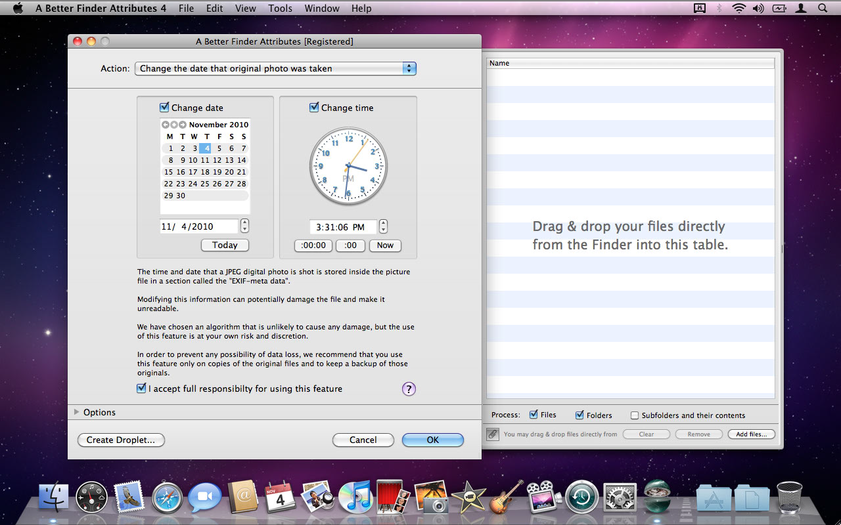The image size is (841, 525).
Task: Open the Action dropdown menu
Action: 275,68
